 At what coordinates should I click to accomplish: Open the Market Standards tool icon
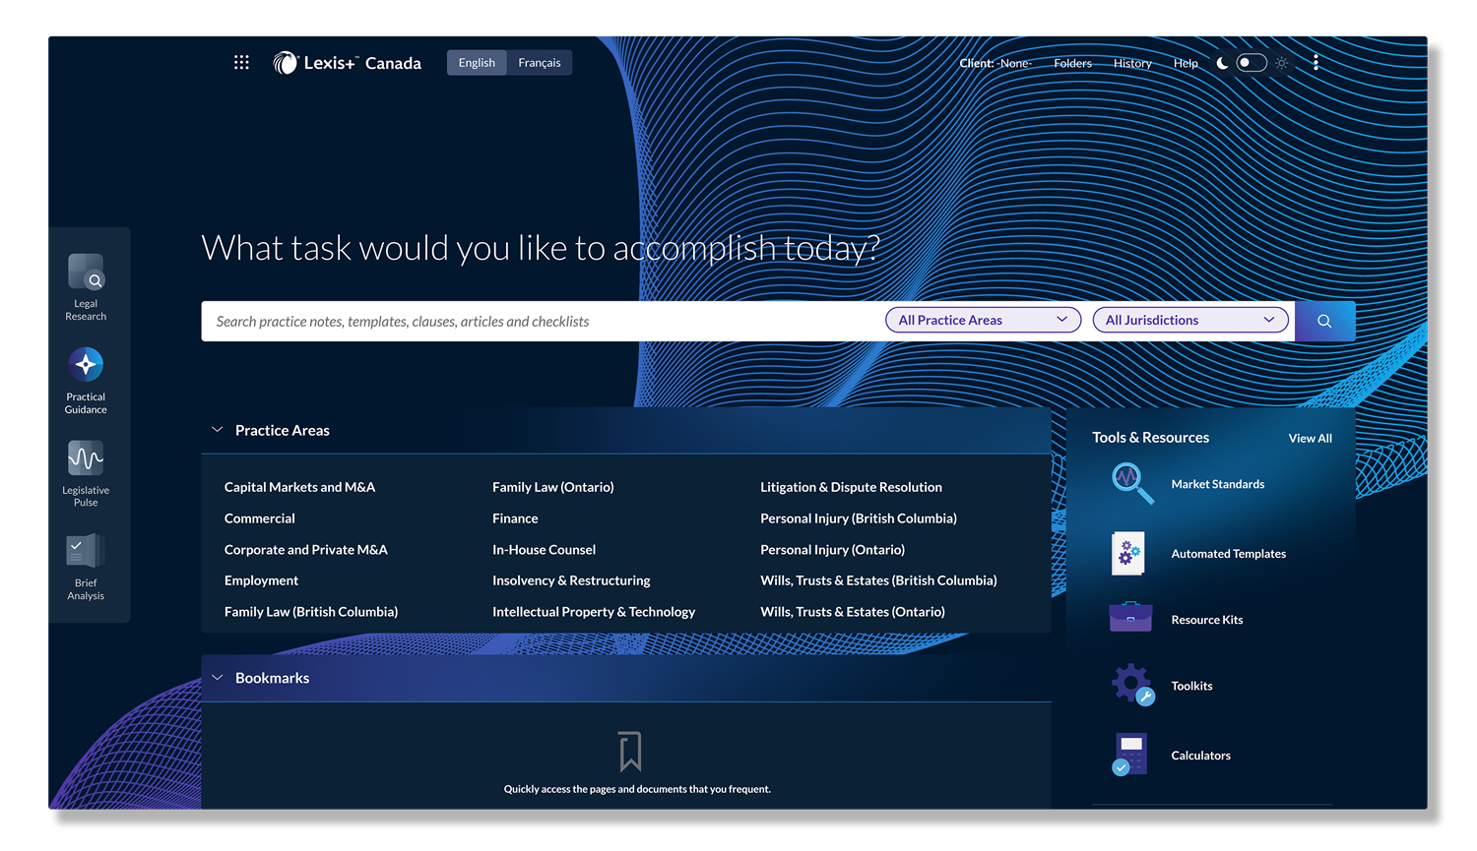pos(1131,483)
